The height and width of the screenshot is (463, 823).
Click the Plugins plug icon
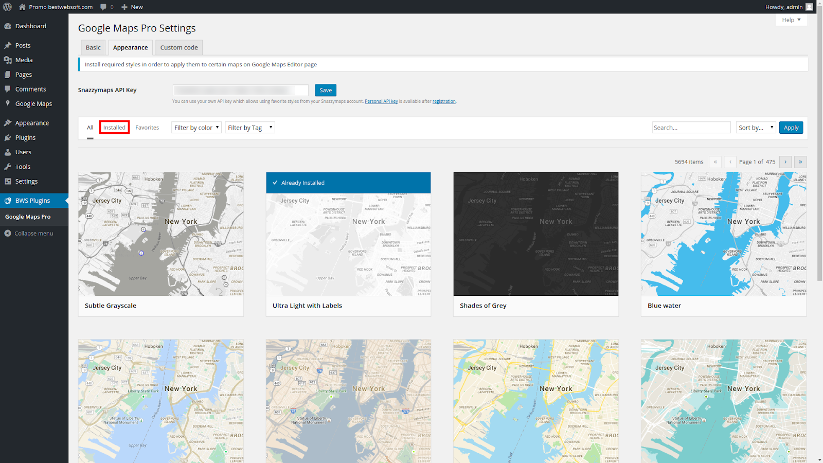click(8, 138)
